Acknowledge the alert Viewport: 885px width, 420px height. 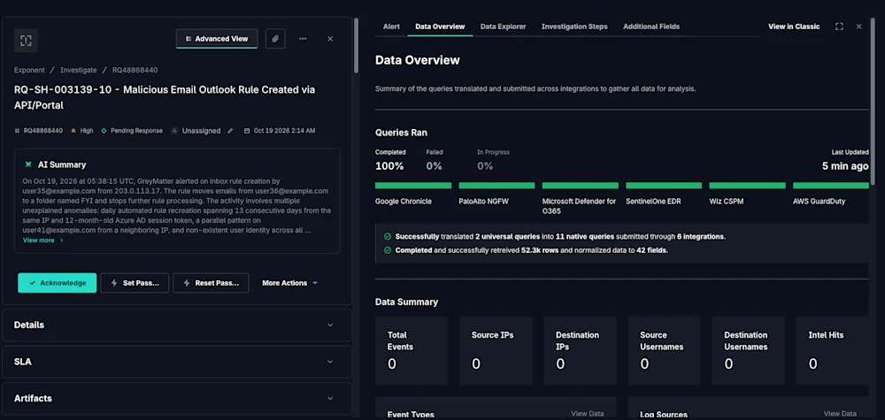(57, 283)
